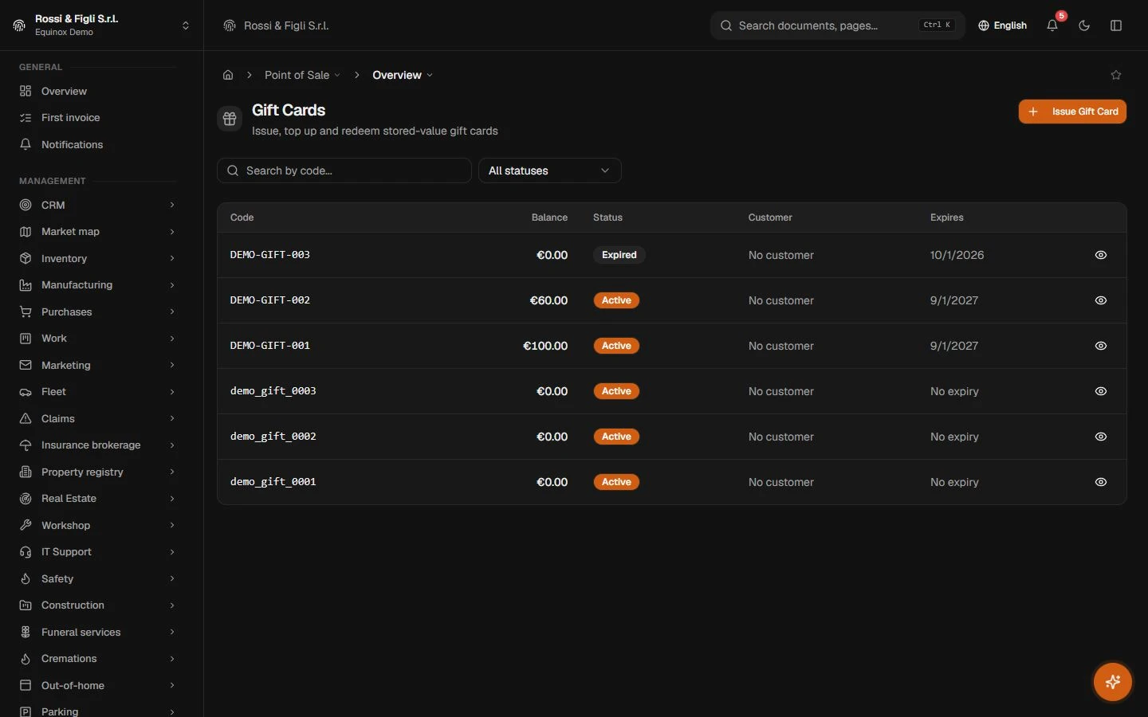View details of demo_gift_0003 via eye icon

(x=1101, y=391)
